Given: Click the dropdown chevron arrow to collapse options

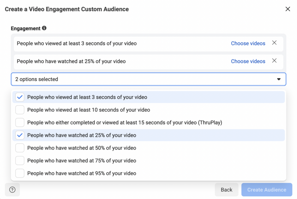Looking at the screenshot, I should (279, 79).
